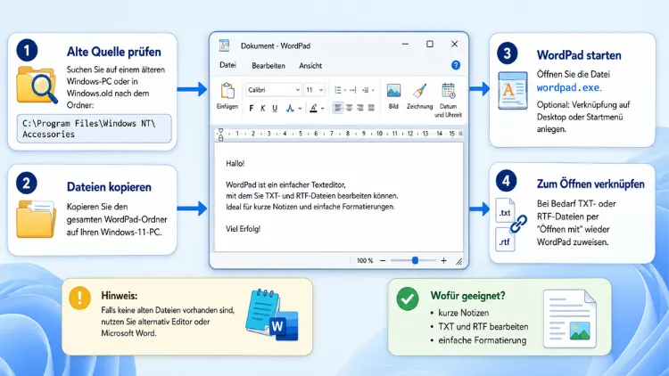The image size is (669, 376).
Task: Open the Ansicht menu
Action: tap(310, 66)
